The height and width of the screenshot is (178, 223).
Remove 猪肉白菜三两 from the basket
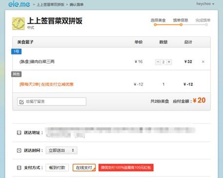203,62
